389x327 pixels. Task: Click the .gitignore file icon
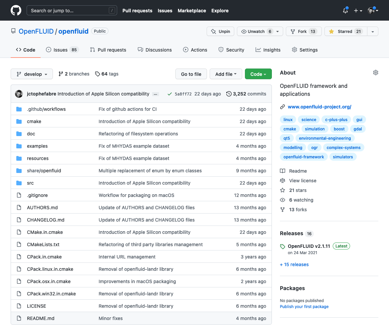coord(19,195)
